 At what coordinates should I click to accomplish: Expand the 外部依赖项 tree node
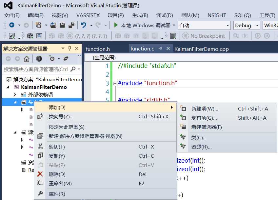tap(15, 94)
